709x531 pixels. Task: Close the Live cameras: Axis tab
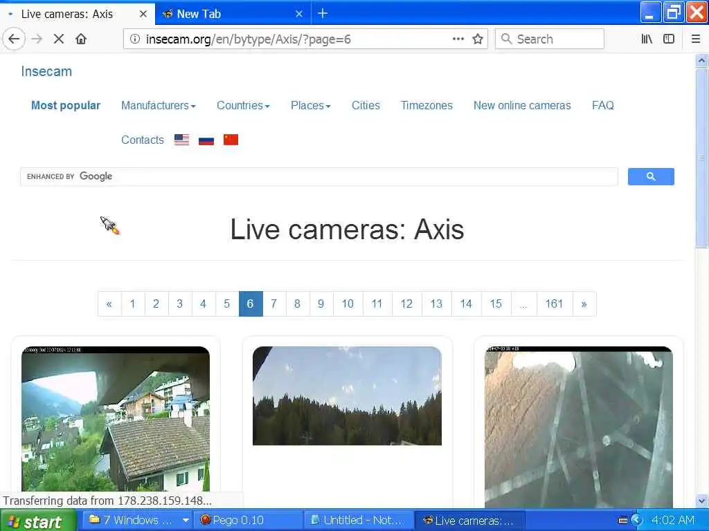coord(143,14)
